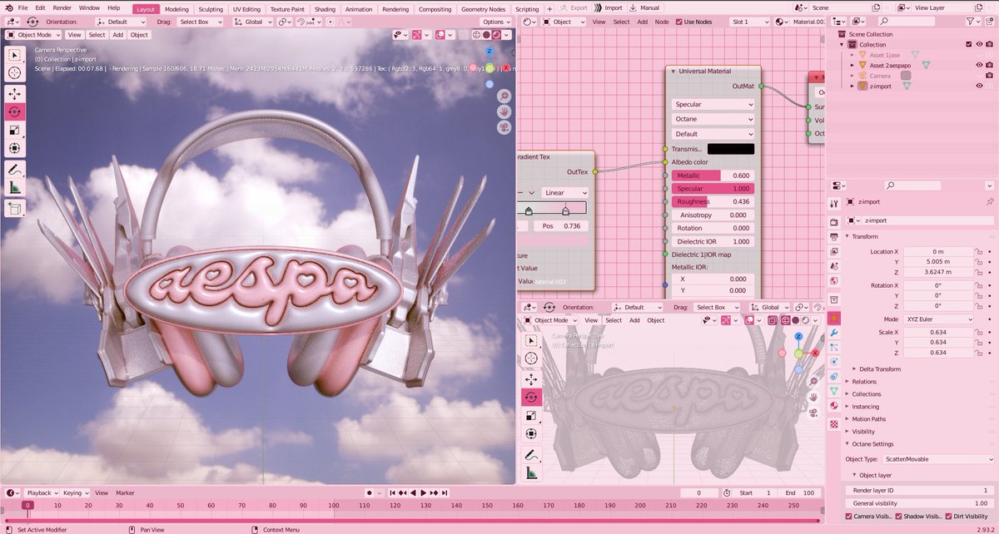Switch to the Geometry Nodes workspace tab
Viewport: 999px width, 534px height.
[485, 8]
